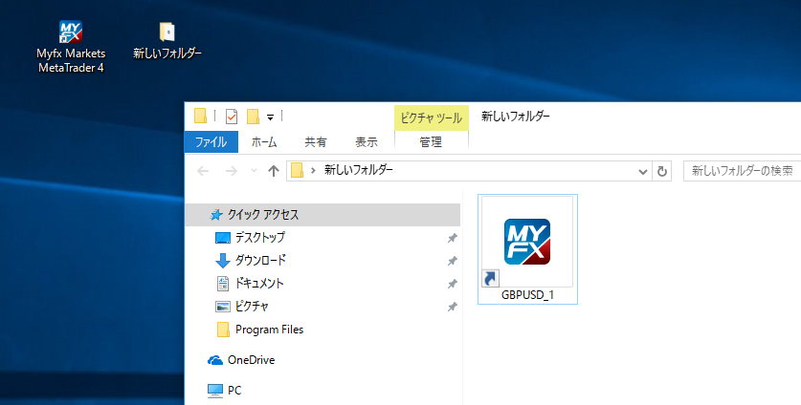Click the properties checkmark quick access icon

coord(232,117)
